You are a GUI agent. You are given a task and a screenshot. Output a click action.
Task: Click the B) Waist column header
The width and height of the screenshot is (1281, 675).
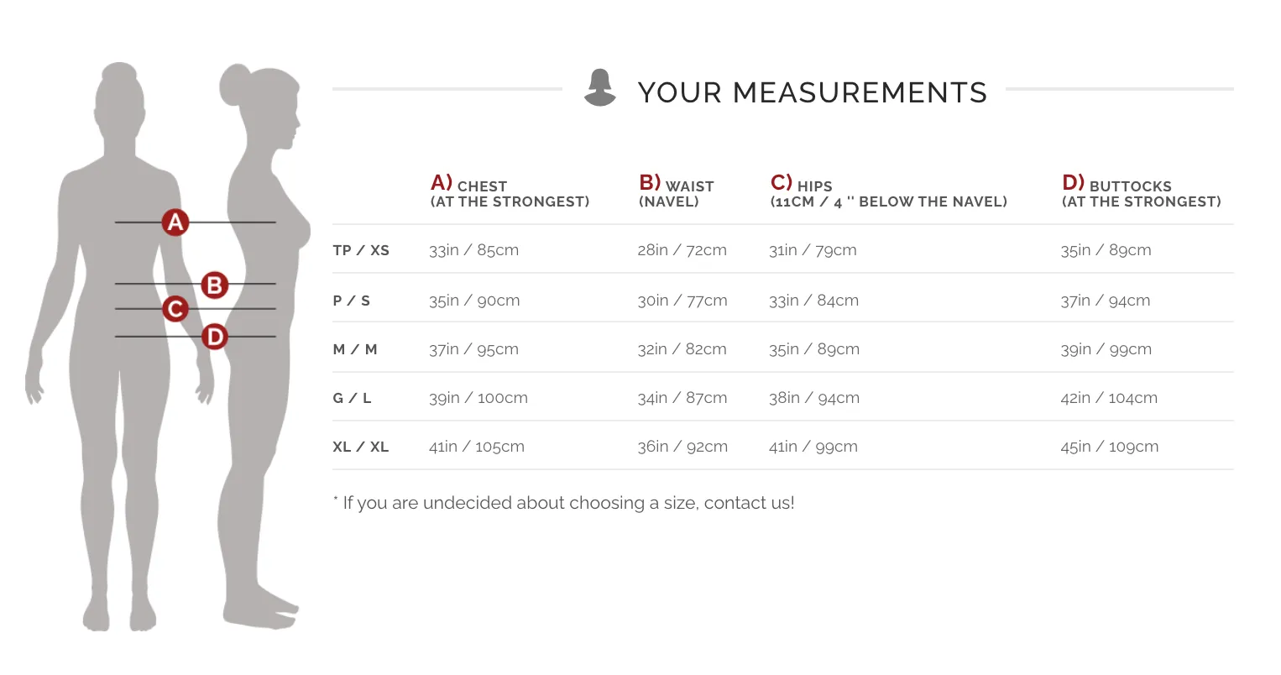tap(676, 192)
